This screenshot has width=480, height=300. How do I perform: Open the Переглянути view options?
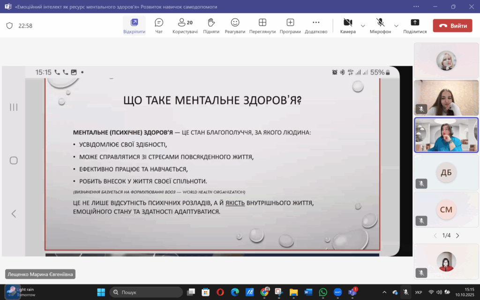pyautogui.click(x=262, y=25)
